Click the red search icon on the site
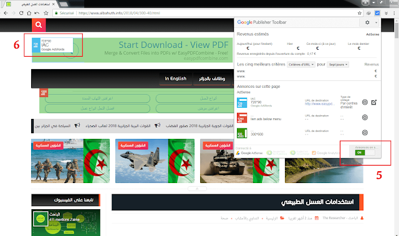 39,25
